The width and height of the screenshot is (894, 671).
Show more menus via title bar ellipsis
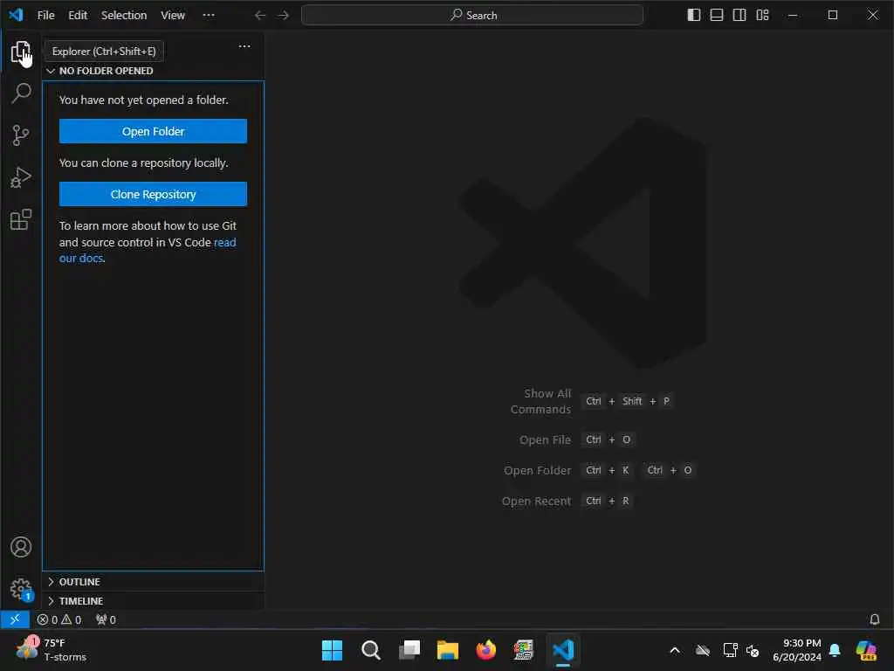coord(209,16)
